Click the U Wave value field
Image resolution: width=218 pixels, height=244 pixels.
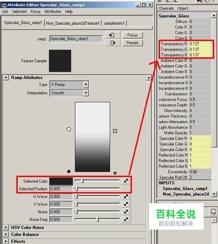click(61, 196)
